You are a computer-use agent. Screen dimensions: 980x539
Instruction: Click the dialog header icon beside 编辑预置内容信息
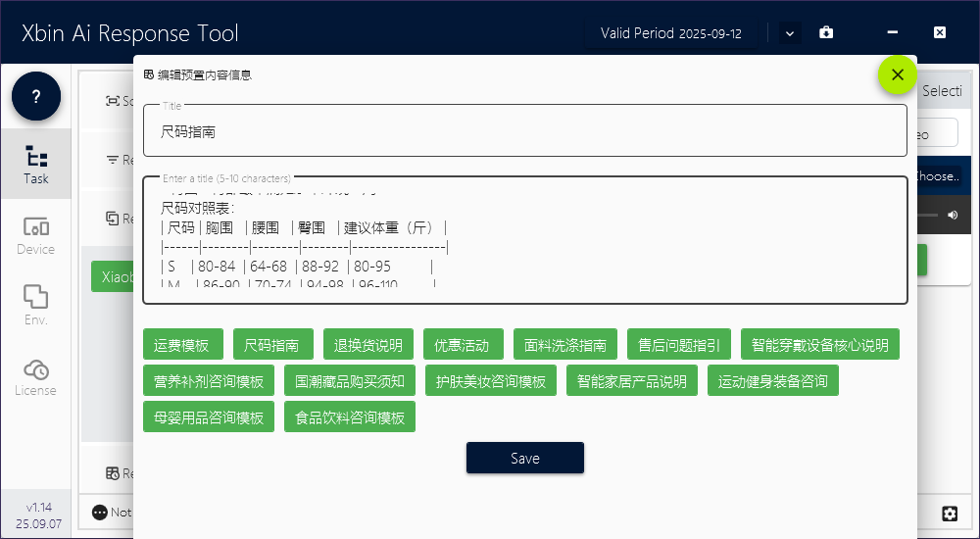tap(149, 75)
